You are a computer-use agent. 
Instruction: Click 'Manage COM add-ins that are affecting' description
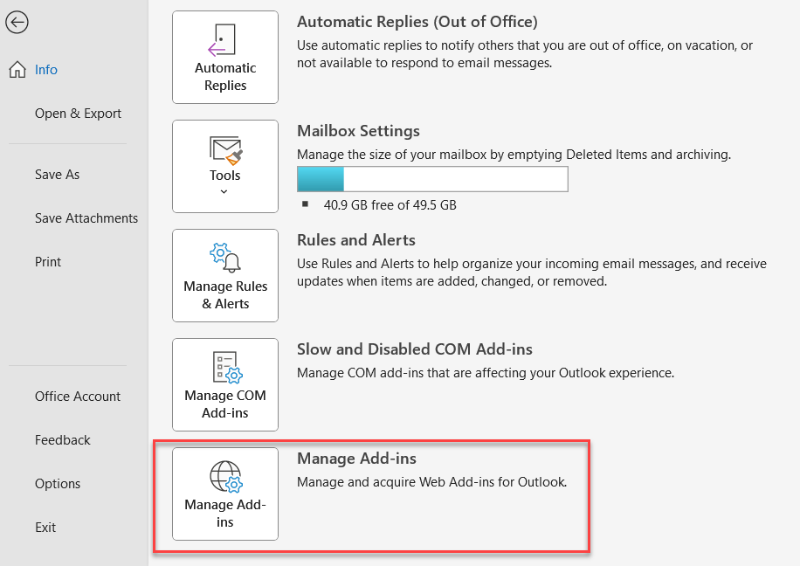486,373
